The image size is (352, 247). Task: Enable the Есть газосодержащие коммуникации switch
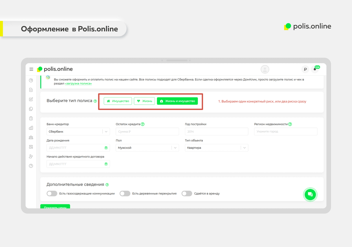52,193
